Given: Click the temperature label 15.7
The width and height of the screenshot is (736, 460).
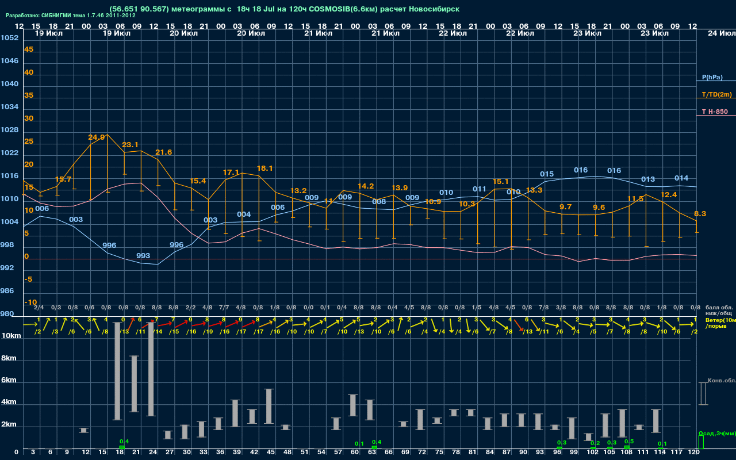Looking at the screenshot, I should pyautogui.click(x=63, y=179).
